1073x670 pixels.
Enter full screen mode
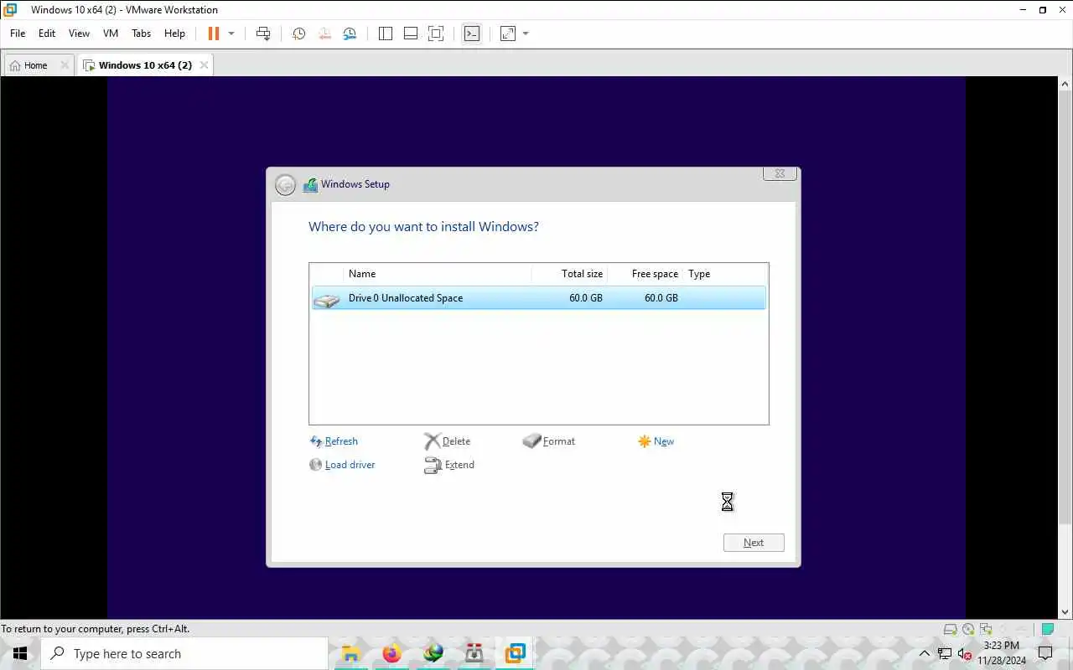436,33
